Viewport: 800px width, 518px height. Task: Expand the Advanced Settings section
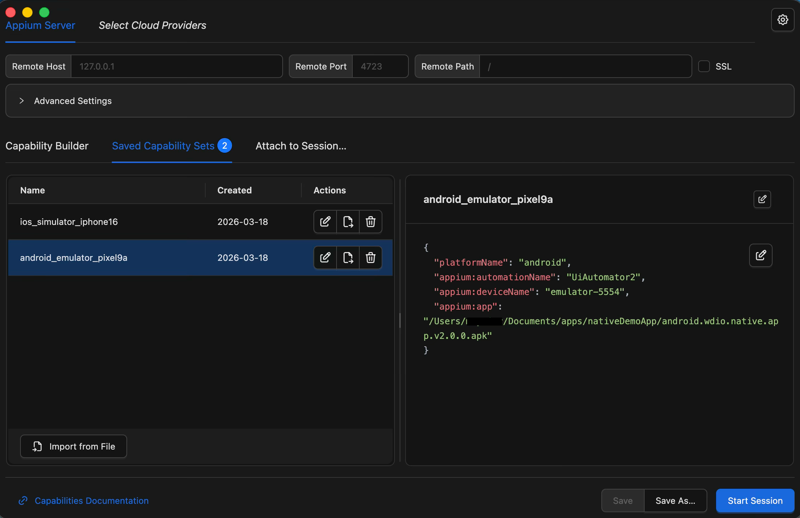22,101
